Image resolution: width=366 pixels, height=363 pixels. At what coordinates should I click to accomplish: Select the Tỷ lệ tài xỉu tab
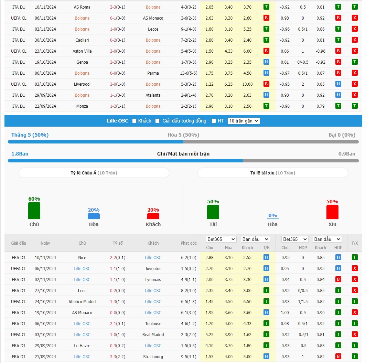pos(273,173)
